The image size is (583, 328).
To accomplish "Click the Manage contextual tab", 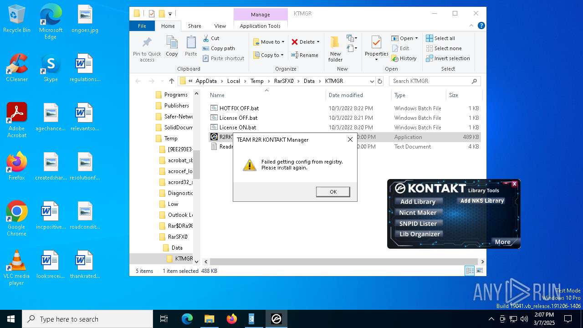I will coord(261,15).
